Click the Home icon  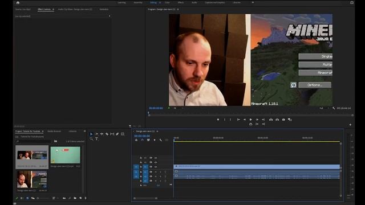pyautogui.click(x=18, y=2)
